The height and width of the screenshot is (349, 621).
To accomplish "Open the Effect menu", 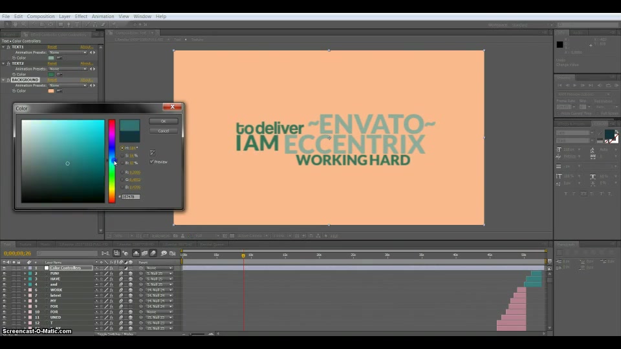I will (81, 17).
